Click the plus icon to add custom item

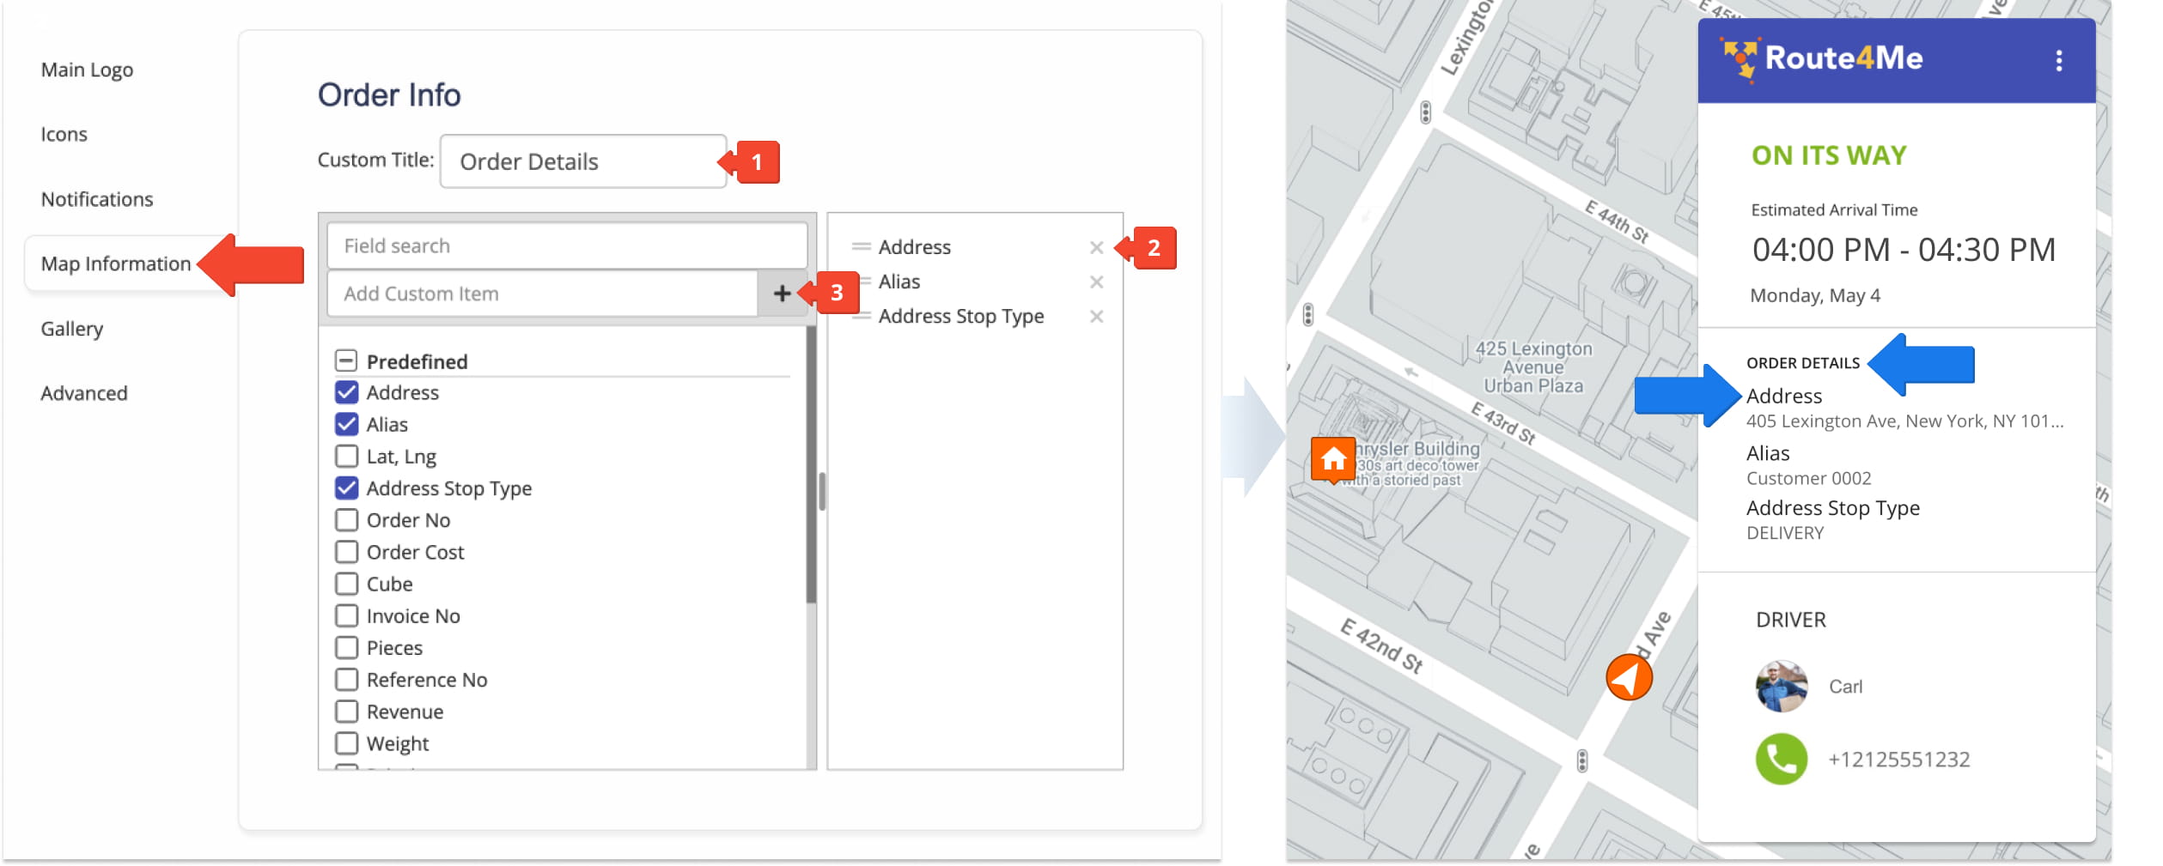pos(781,294)
